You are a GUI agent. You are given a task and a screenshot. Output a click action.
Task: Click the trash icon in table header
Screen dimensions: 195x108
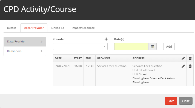190,58
